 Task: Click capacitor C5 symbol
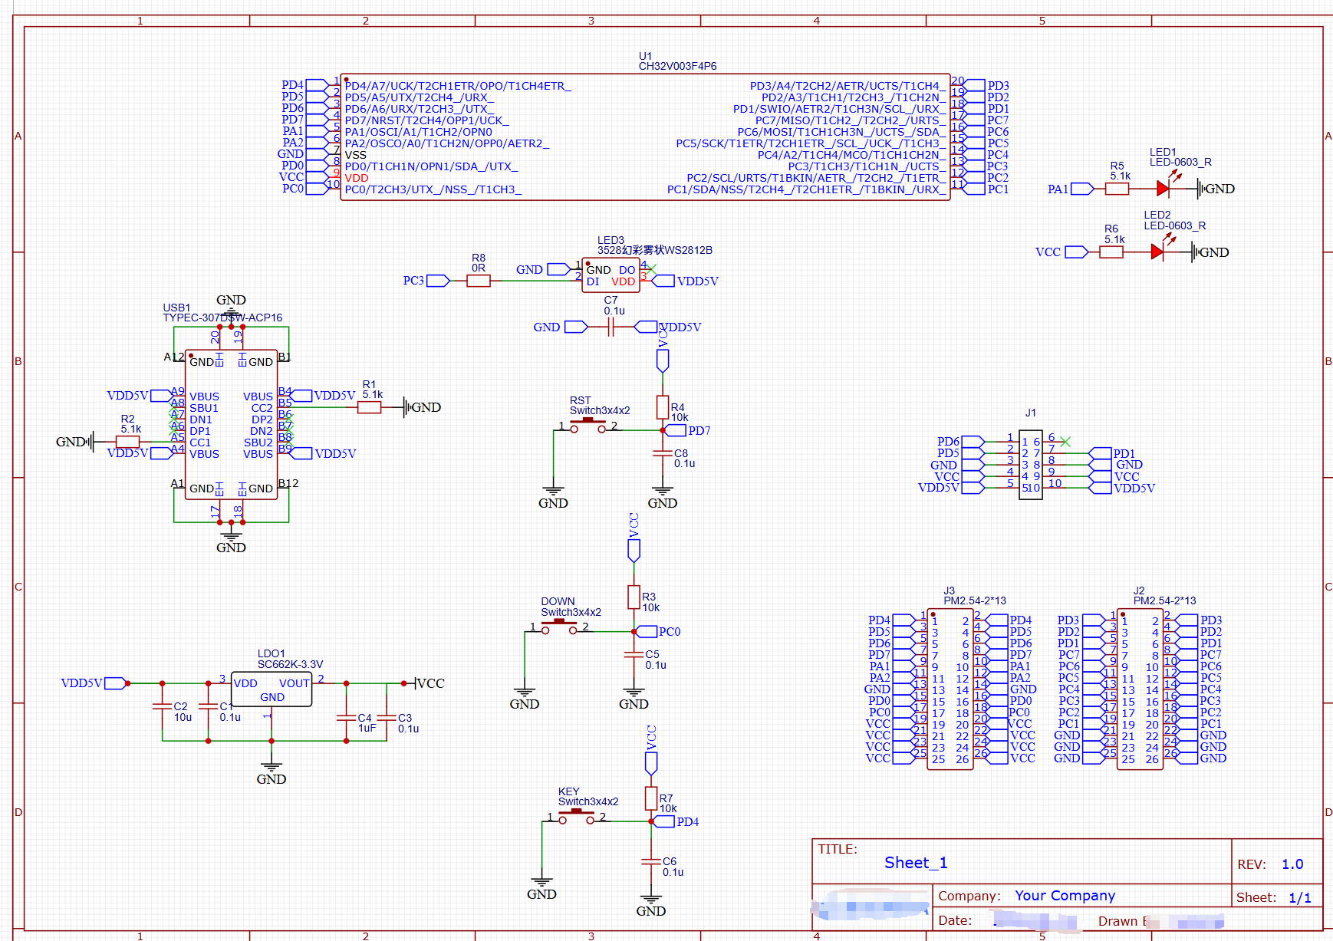pos(634,655)
